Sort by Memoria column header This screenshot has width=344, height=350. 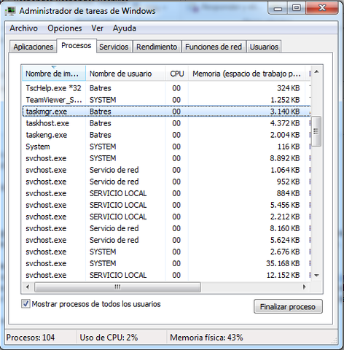coord(247,74)
